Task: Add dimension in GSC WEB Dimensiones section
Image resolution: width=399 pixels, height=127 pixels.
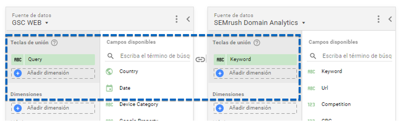Action: 53,108
